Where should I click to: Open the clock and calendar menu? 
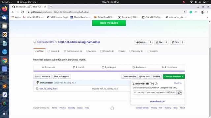[110, 2]
